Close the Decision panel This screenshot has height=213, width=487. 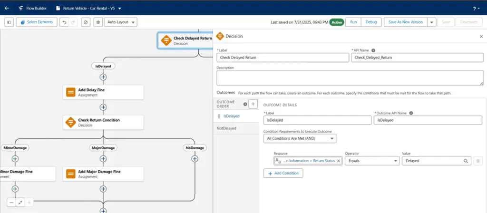481,36
